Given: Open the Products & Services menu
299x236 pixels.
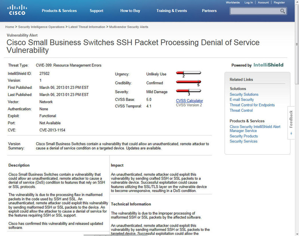Looking at the screenshot, I should pyautogui.click(x=59, y=11).
